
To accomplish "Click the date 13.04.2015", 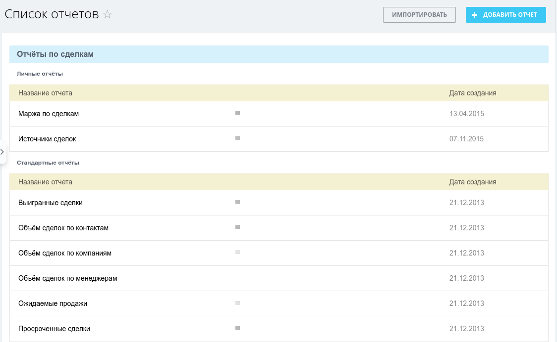I will pos(466,114).
